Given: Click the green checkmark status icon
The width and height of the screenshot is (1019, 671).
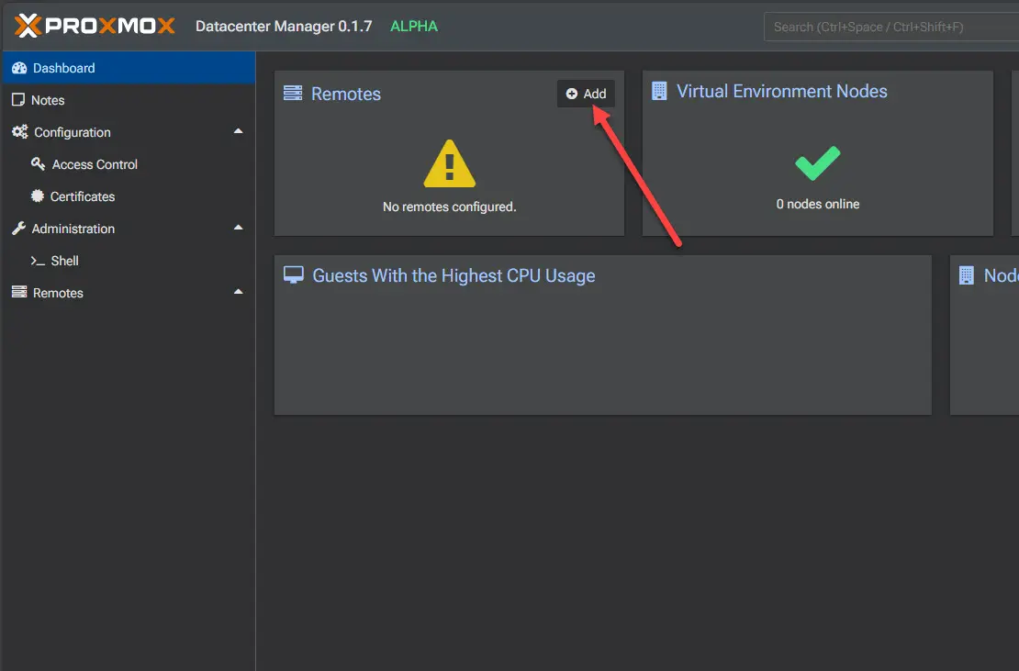Looking at the screenshot, I should click(817, 164).
